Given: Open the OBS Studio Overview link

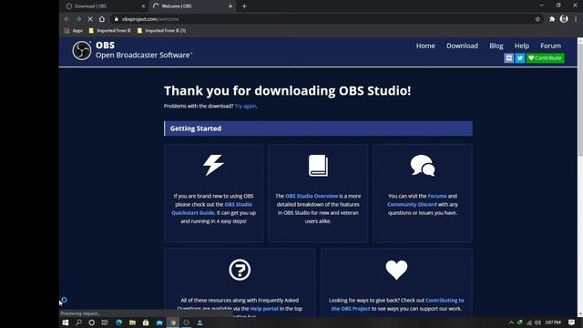Looking at the screenshot, I should [312, 196].
